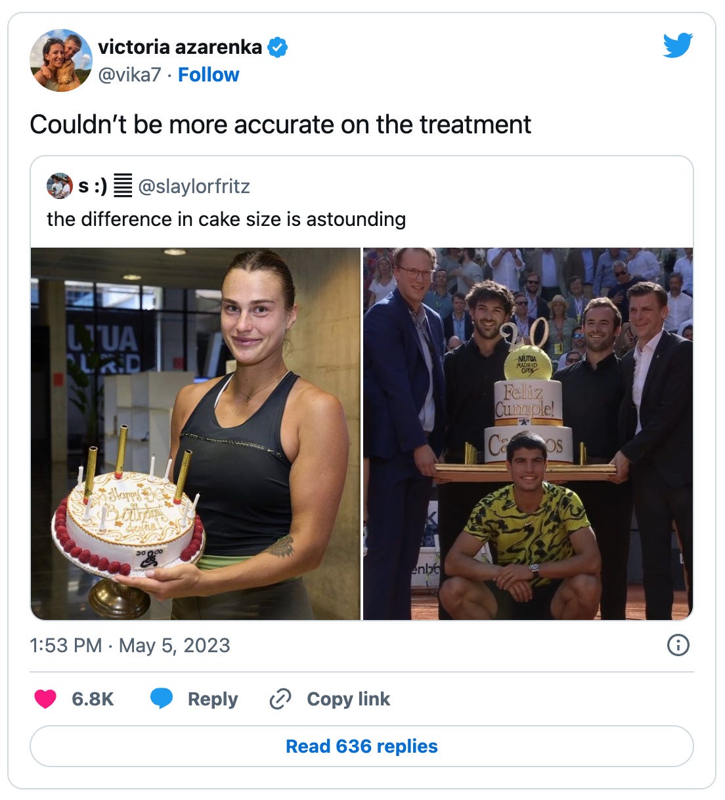
Task: Open Read 636 replies
Action: click(x=362, y=746)
